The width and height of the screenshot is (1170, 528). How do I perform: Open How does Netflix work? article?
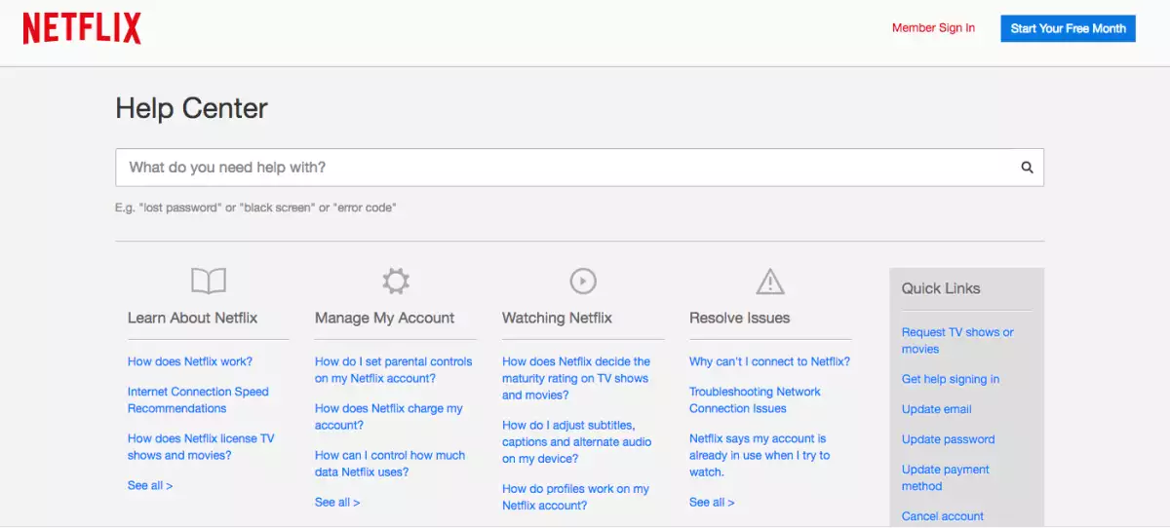pyautogui.click(x=190, y=361)
